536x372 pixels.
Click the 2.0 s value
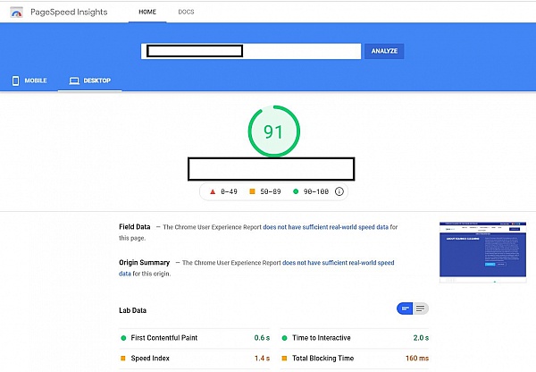click(x=421, y=338)
